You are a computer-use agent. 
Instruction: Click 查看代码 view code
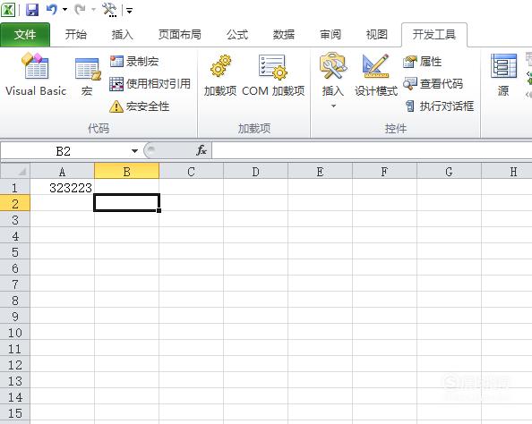coord(433,84)
